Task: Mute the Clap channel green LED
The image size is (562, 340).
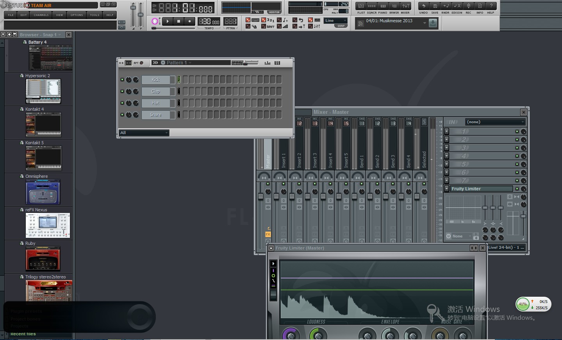Action: click(x=122, y=91)
